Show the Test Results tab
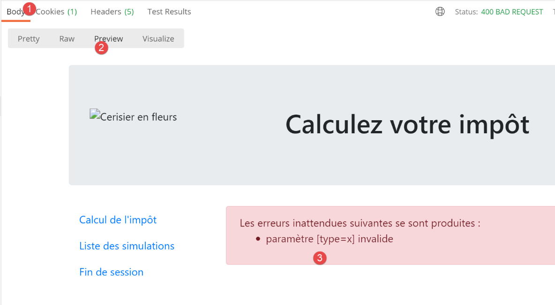This screenshot has width=555, height=305. [x=169, y=12]
